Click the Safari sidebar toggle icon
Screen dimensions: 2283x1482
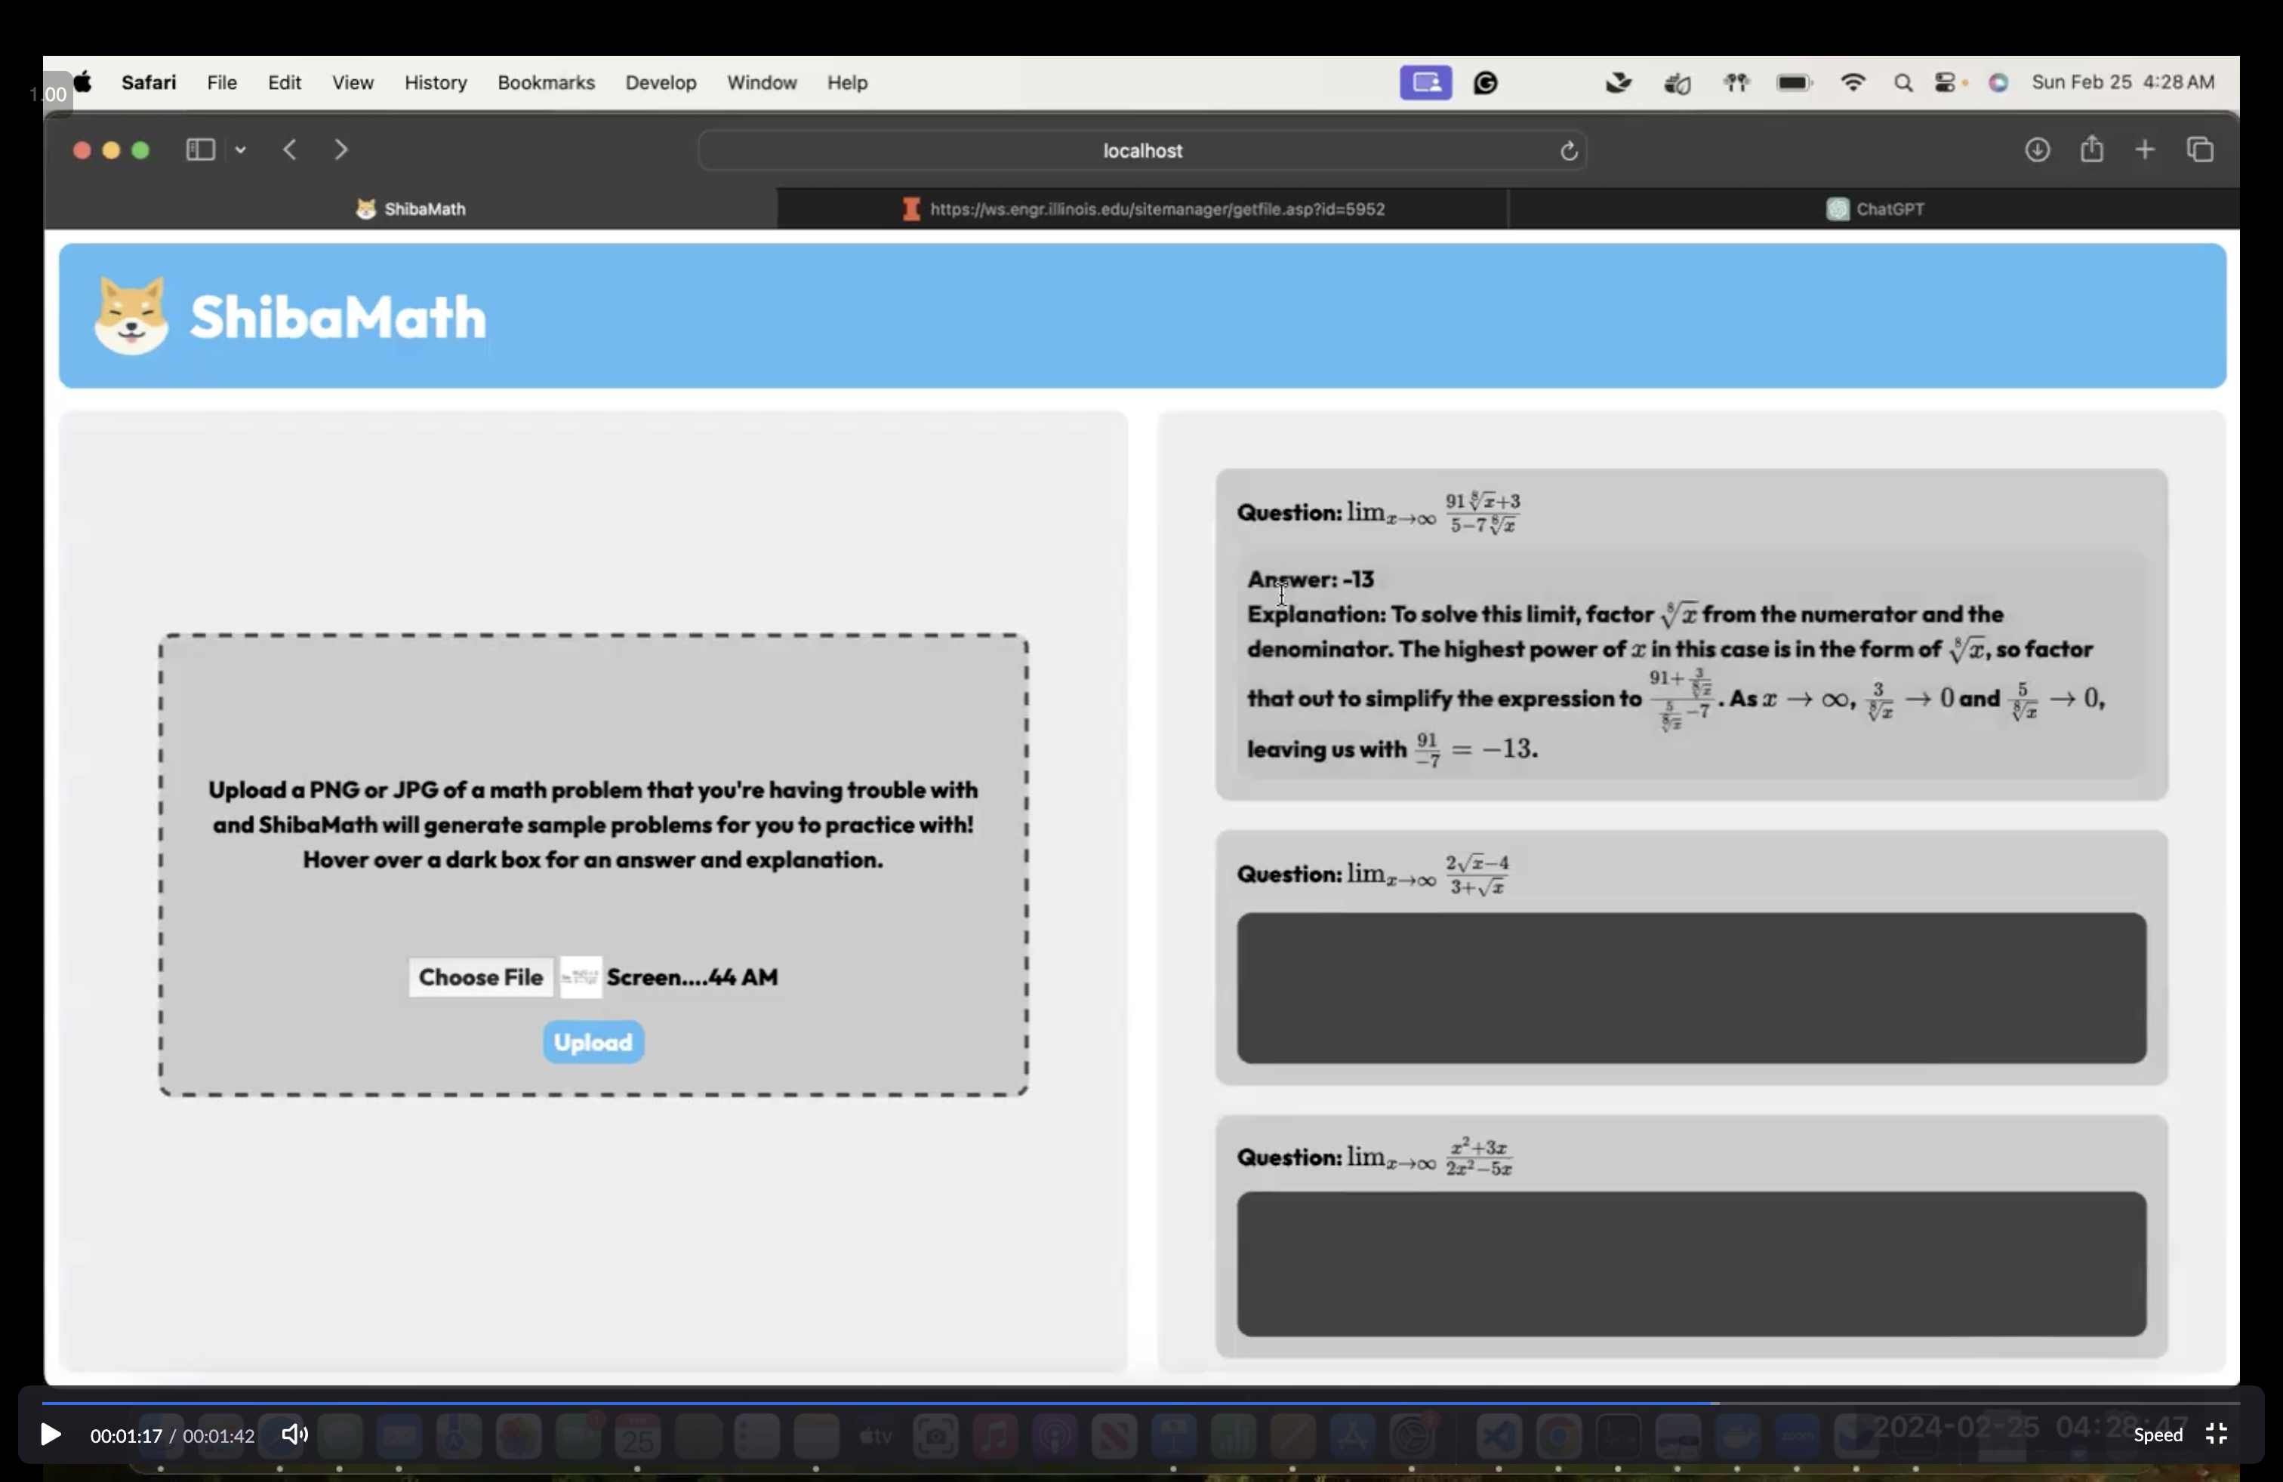pyautogui.click(x=199, y=149)
